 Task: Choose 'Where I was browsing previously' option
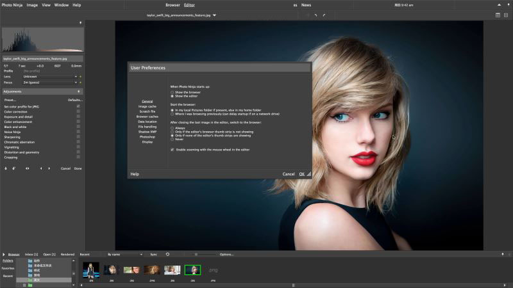point(172,115)
